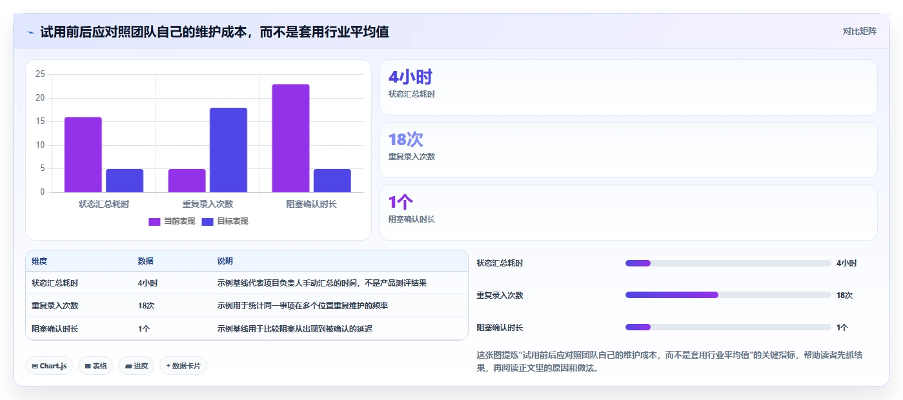Click the icon in Chart.js chip
903x400 pixels.
coord(35,366)
